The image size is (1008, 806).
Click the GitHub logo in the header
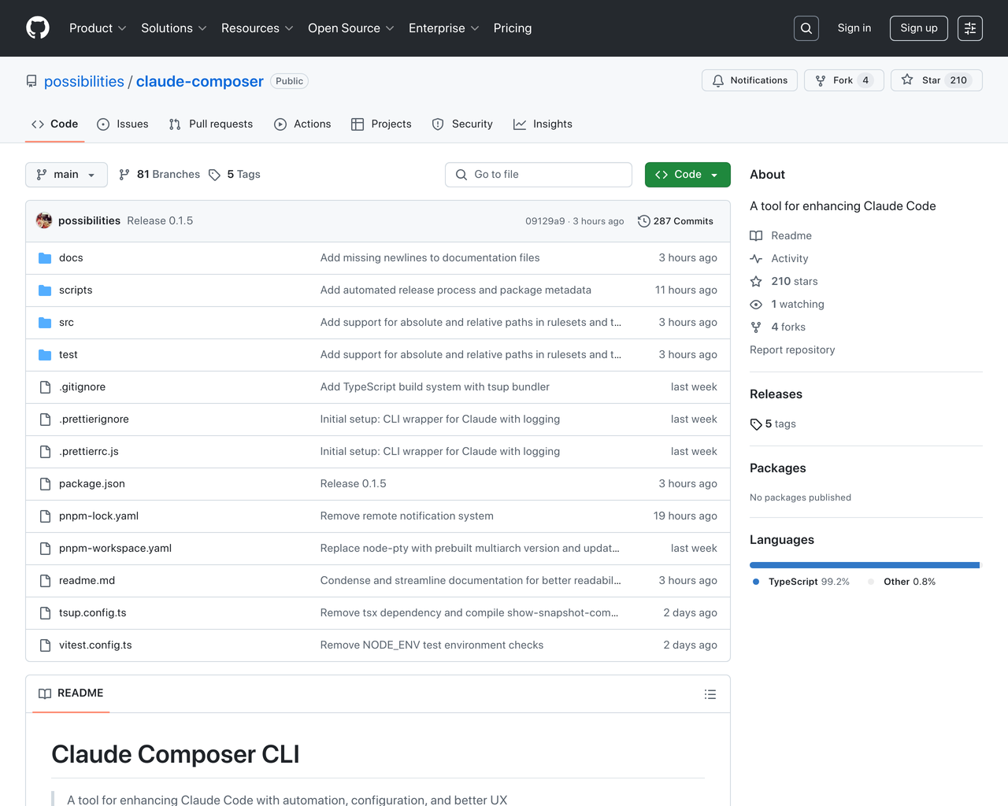click(x=38, y=28)
